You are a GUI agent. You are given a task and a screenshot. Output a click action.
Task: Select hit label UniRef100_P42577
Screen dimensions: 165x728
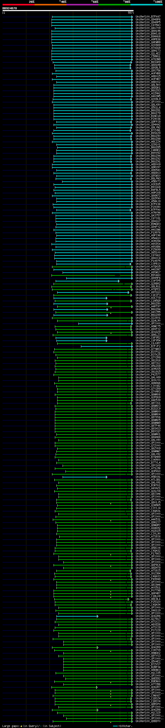pyautogui.click(x=148, y=375)
